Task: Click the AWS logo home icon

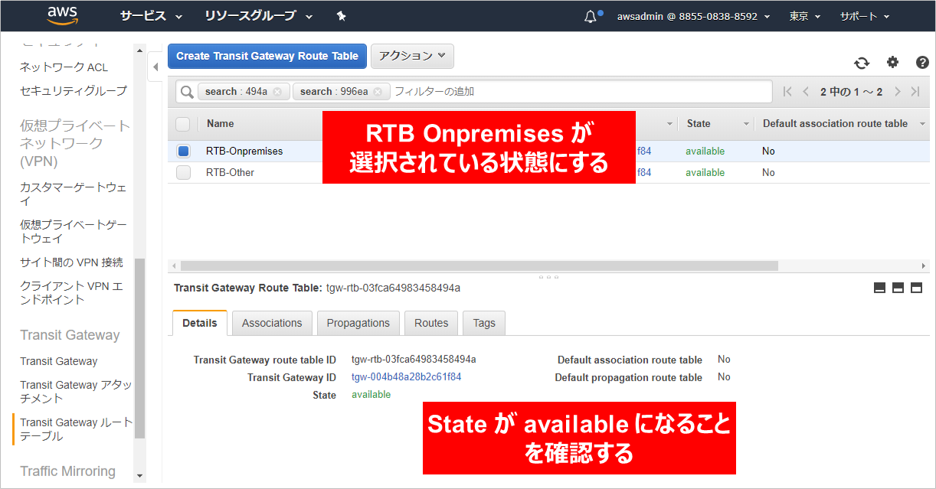Action: tap(62, 15)
